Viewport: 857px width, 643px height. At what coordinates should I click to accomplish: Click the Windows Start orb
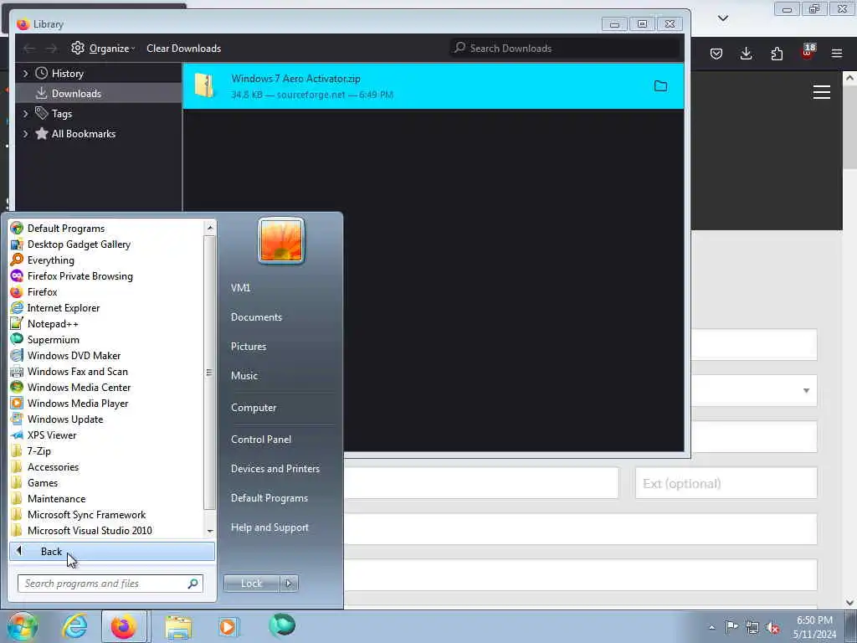click(x=23, y=626)
